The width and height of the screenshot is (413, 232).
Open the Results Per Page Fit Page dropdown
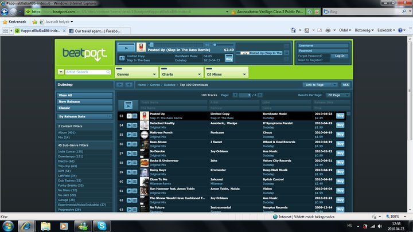pyautogui.click(x=338, y=95)
